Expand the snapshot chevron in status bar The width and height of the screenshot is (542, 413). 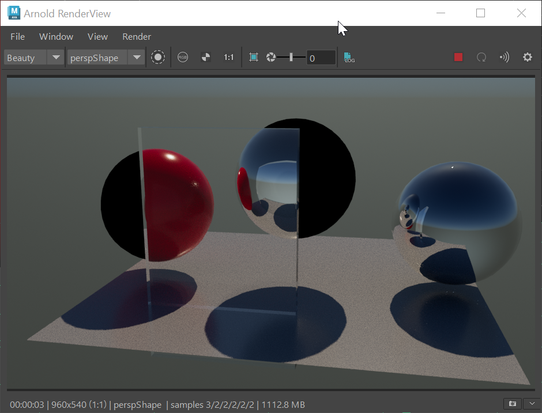point(532,404)
